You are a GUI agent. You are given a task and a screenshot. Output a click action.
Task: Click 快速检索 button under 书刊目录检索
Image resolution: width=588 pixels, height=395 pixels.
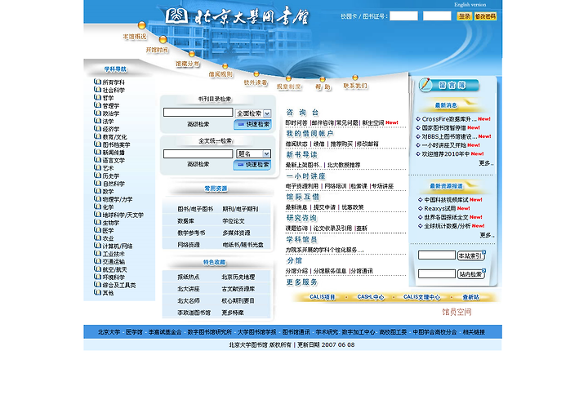pos(252,124)
